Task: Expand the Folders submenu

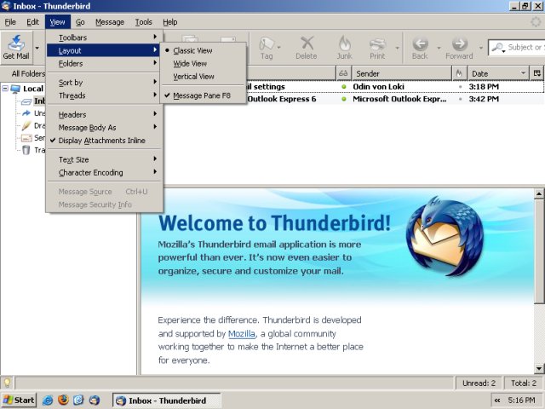Action: coord(104,63)
